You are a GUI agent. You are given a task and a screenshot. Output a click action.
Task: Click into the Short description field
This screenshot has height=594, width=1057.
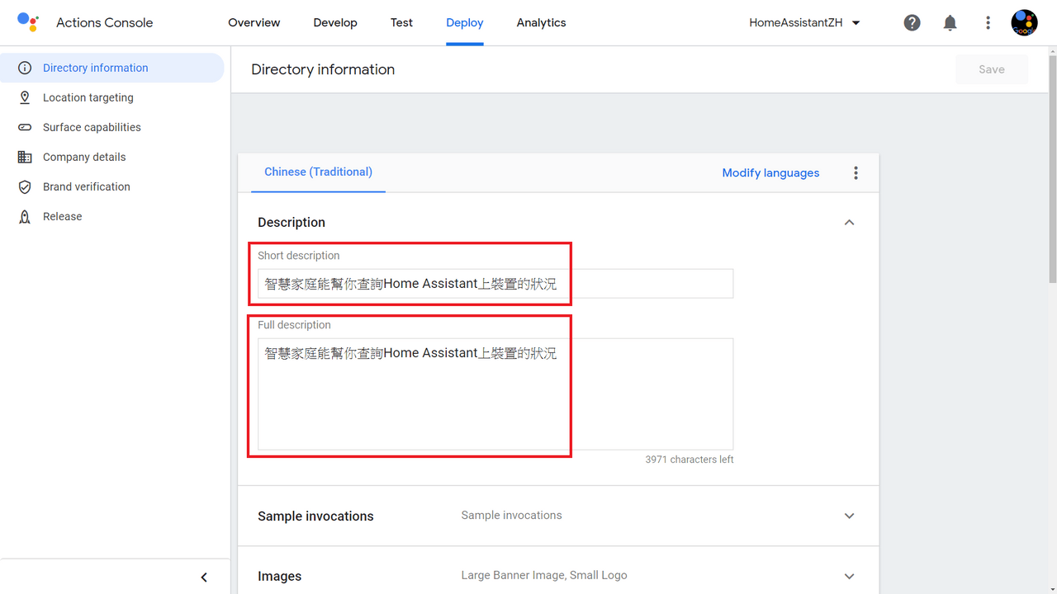click(x=495, y=284)
